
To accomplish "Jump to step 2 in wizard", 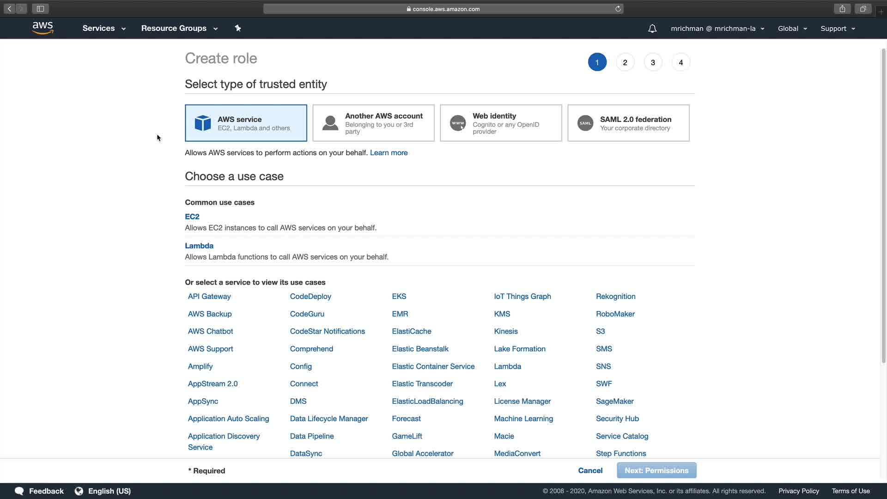I will coord(625,62).
